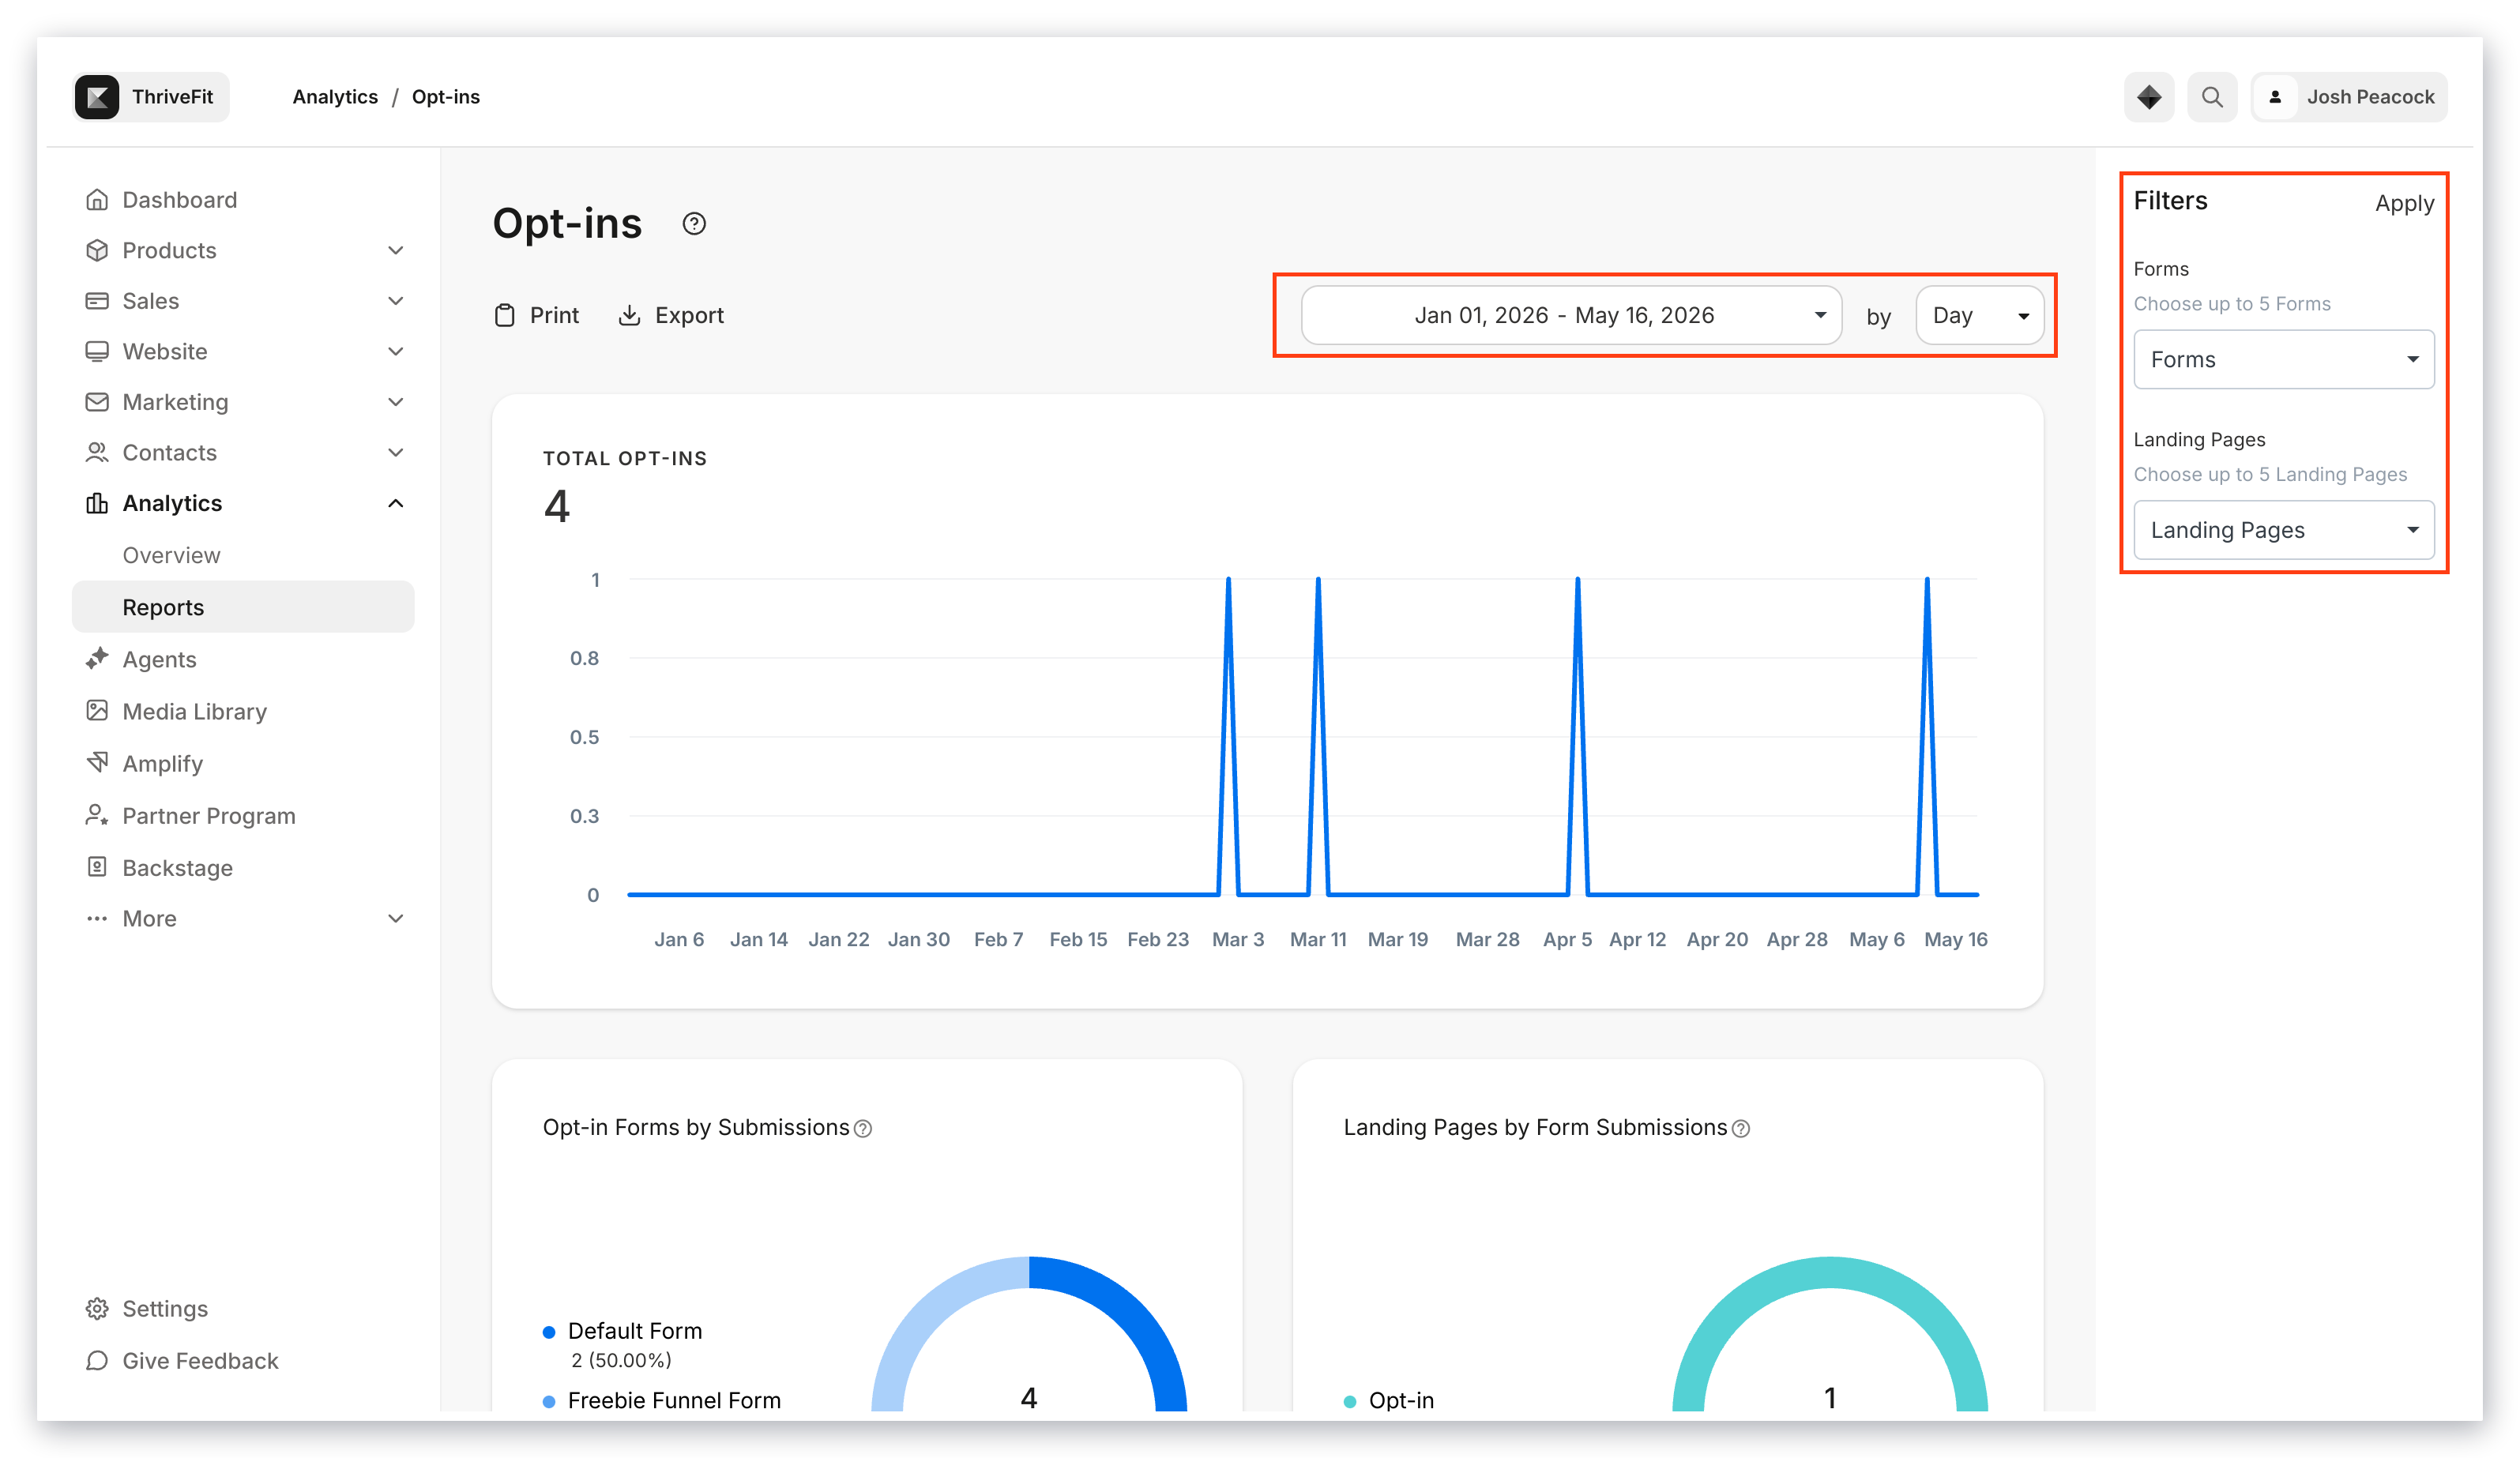Click the More ellipsis icon
The image size is (2520, 1458).
coord(97,918)
